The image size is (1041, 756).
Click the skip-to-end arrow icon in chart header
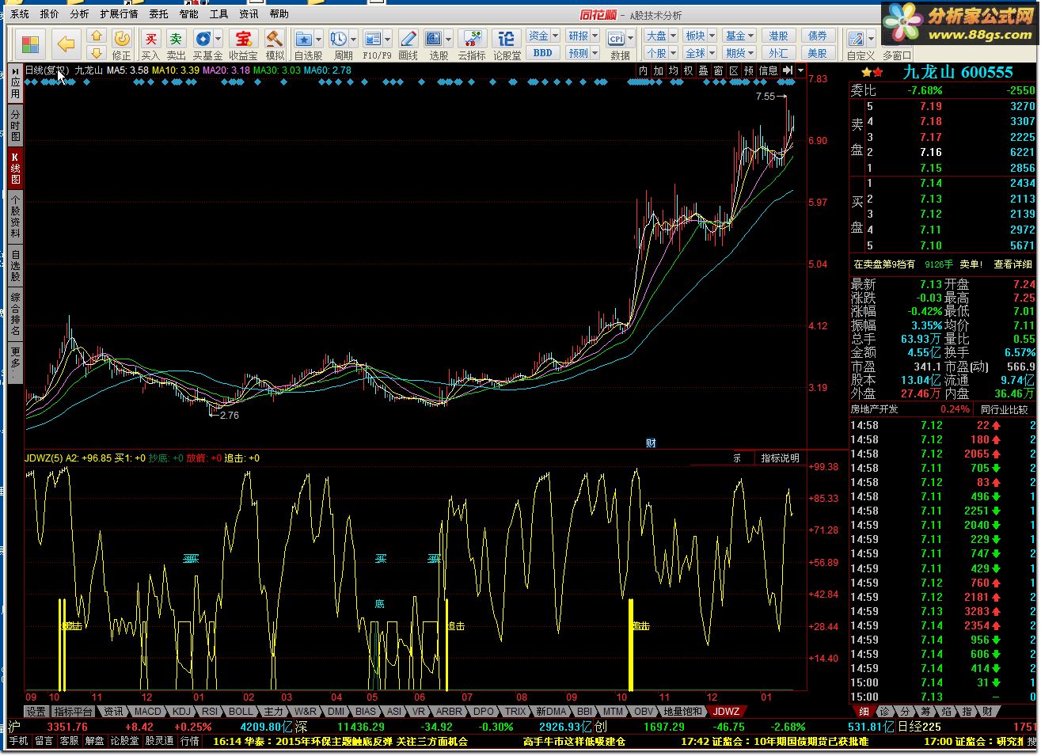[x=787, y=70]
